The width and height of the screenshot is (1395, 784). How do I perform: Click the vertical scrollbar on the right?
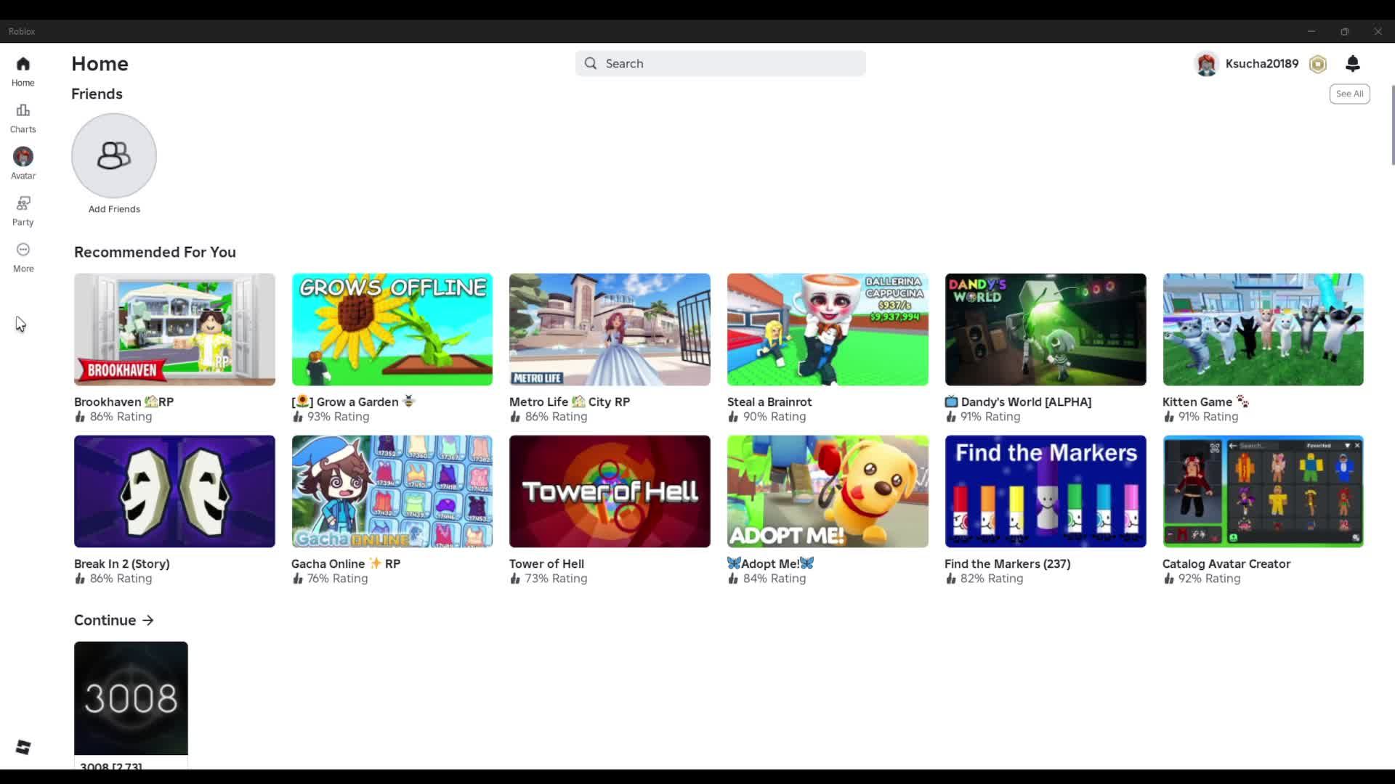click(1392, 125)
